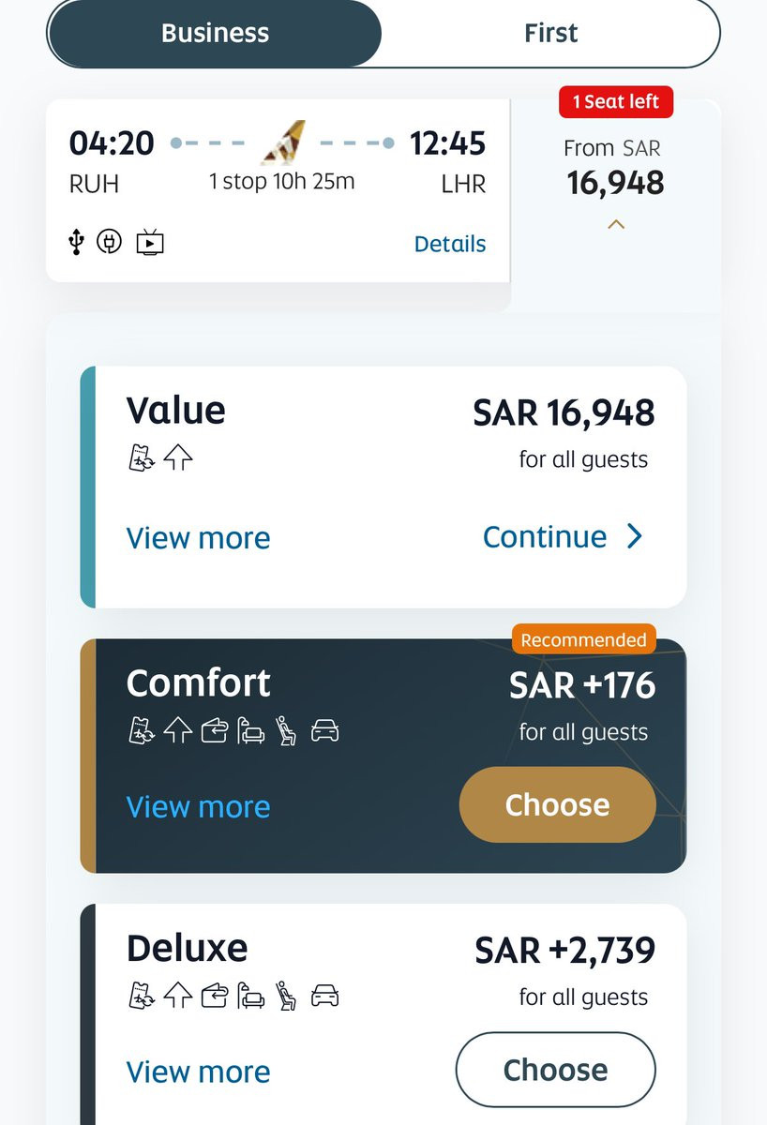This screenshot has width=767, height=1125.
Task: Click the Comfort fare lounge sofa icon
Action: (250, 731)
